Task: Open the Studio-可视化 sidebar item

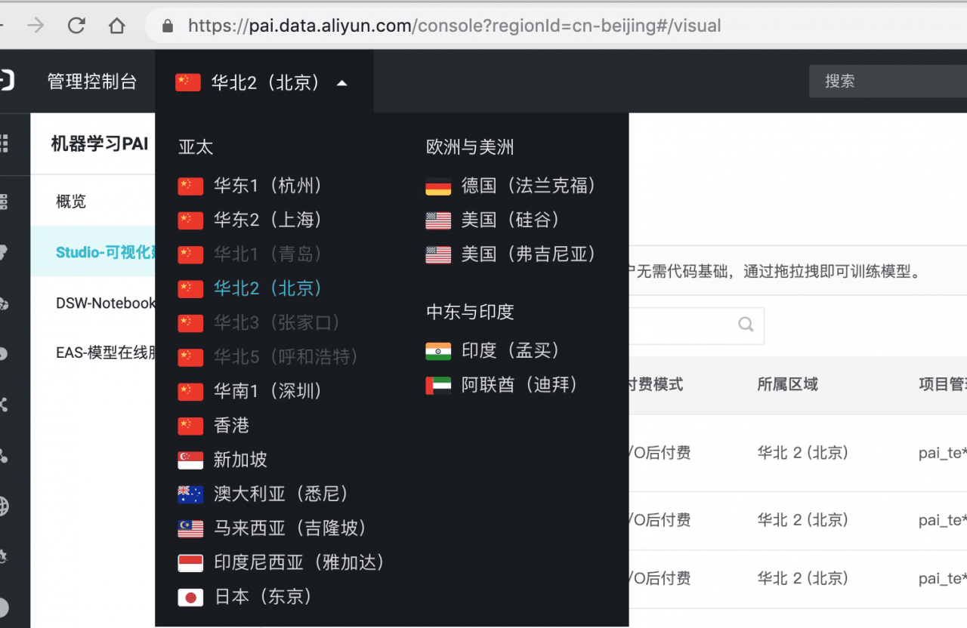Action: pyautogui.click(x=93, y=252)
